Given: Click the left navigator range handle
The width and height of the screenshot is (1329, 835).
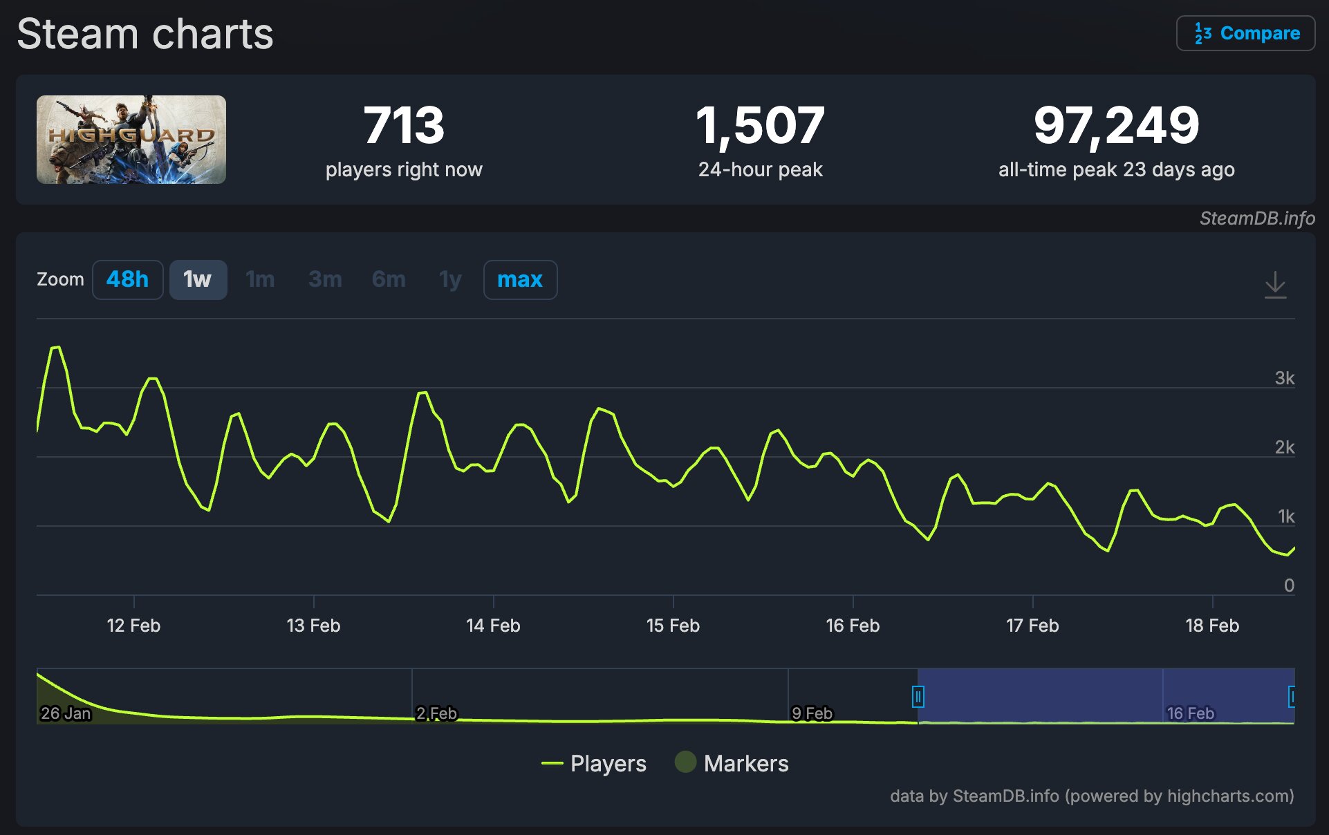Looking at the screenshot, I should [x=918, y=696].
